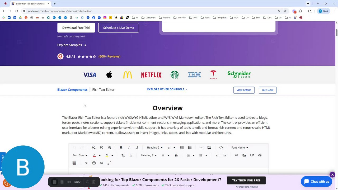This screenshot has height=190, width=338.
Task: Open the cookie preferences icon
Action: (7, 183)
